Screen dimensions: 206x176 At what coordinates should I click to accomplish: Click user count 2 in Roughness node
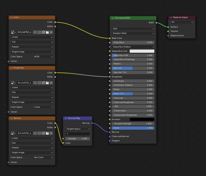[x=35, y=83]
